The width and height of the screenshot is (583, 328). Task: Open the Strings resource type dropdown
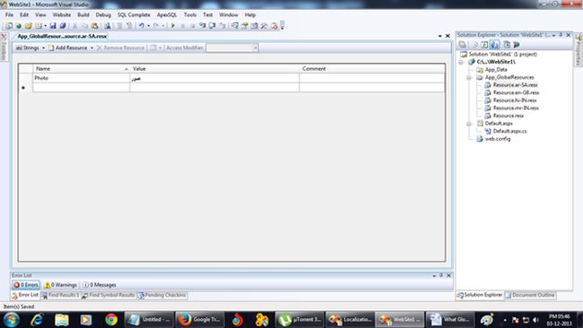30,47
